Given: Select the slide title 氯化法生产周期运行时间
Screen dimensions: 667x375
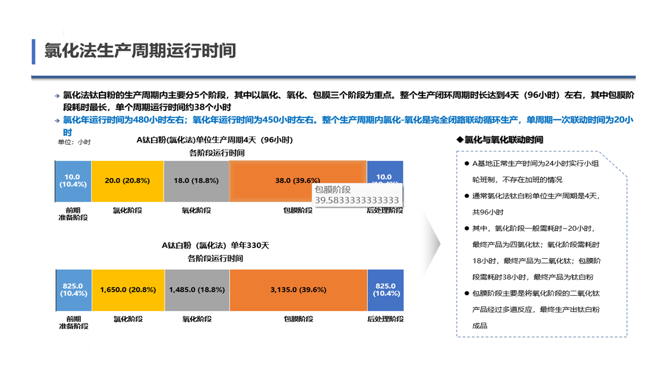Looking at the screenshot, I should [x=140, y=51].
